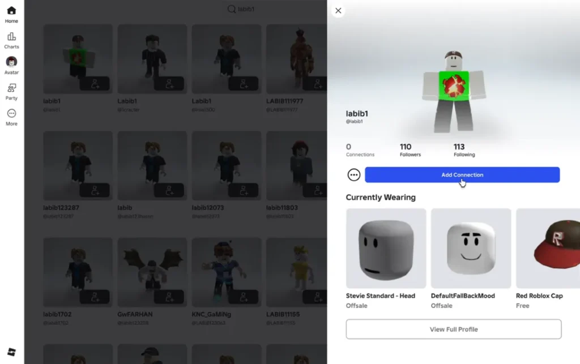Click the labib11803 username text
Image resolution: width=580 pixels, height=364 pixels.
click(282, 208)
